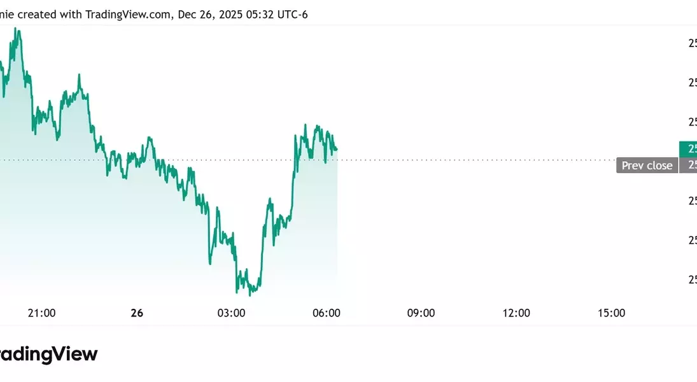The image size is (697, 382).
Task: Click the TradingView.com header attribution text
Action: 127,14
